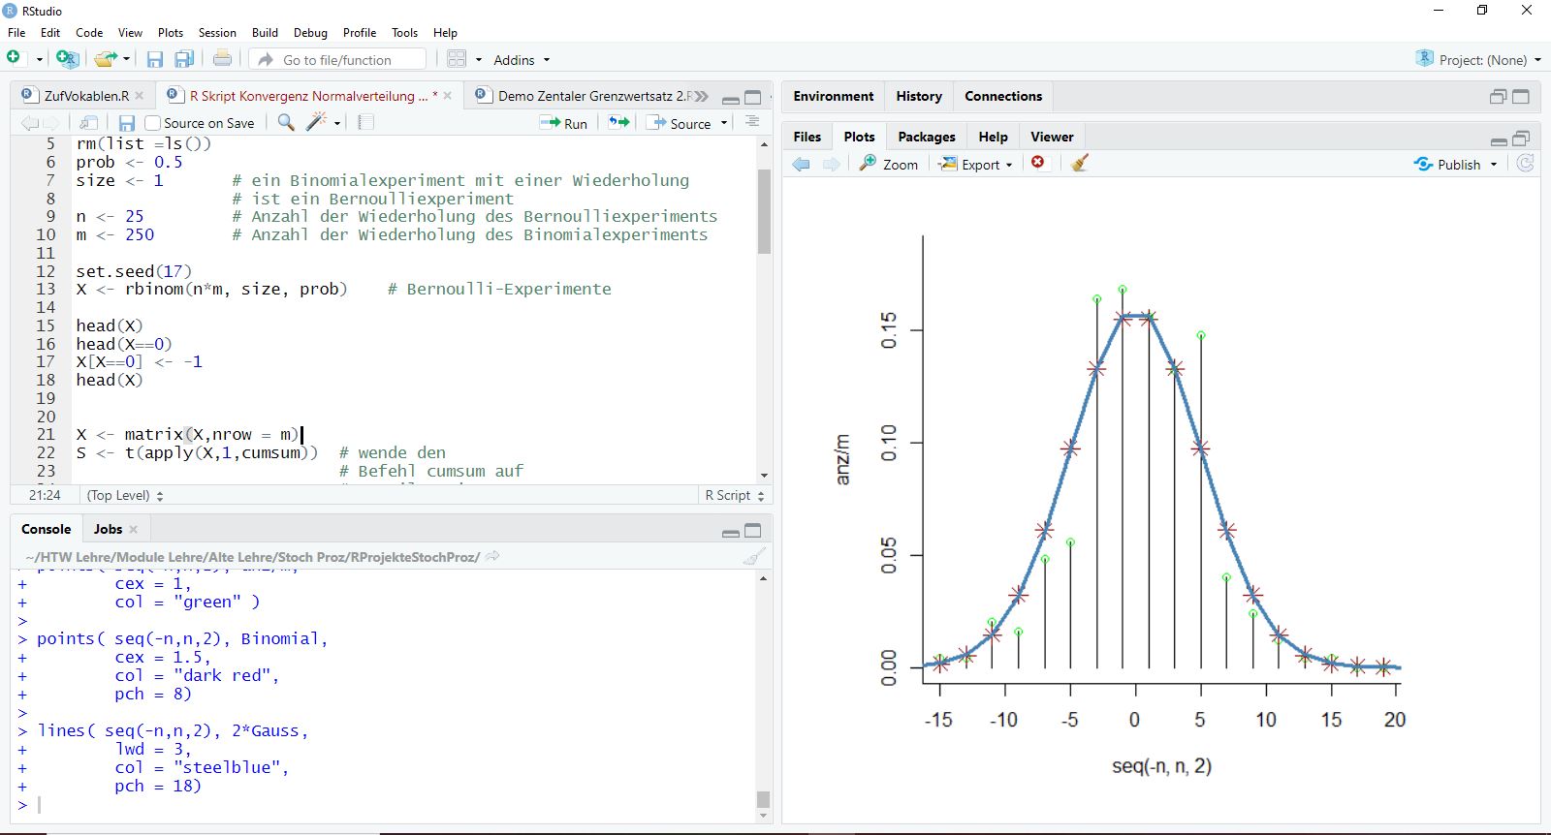Screen dimensions: 1551x835
Task: Open the code tools magic wand
Action: 316,122
